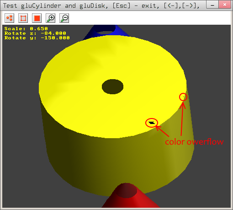This screenshot has height=210, width=233.
Task: Click empty white toolbar area right of icons
Action: click(x=150, y=18)
